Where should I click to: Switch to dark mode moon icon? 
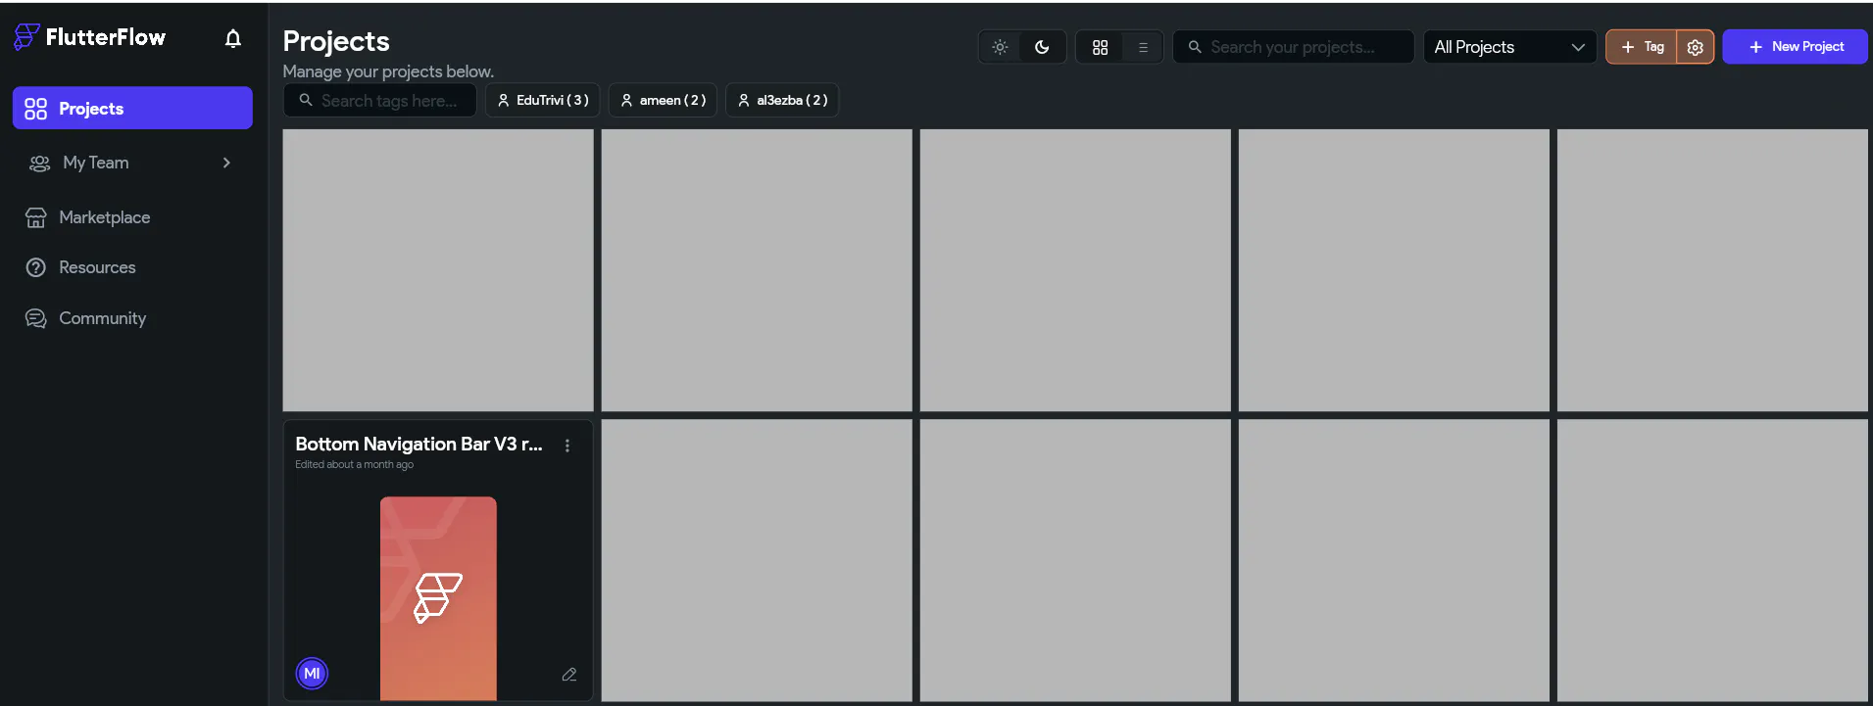[x=1042, y=47]
